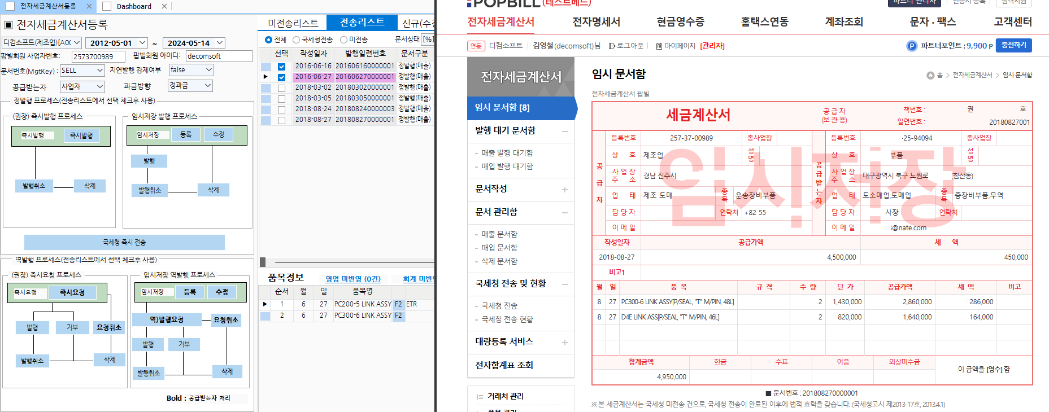Open the start date 2012-05-01 picker
This screenshot has width=1049, height=412.
[x=142, y=43]
